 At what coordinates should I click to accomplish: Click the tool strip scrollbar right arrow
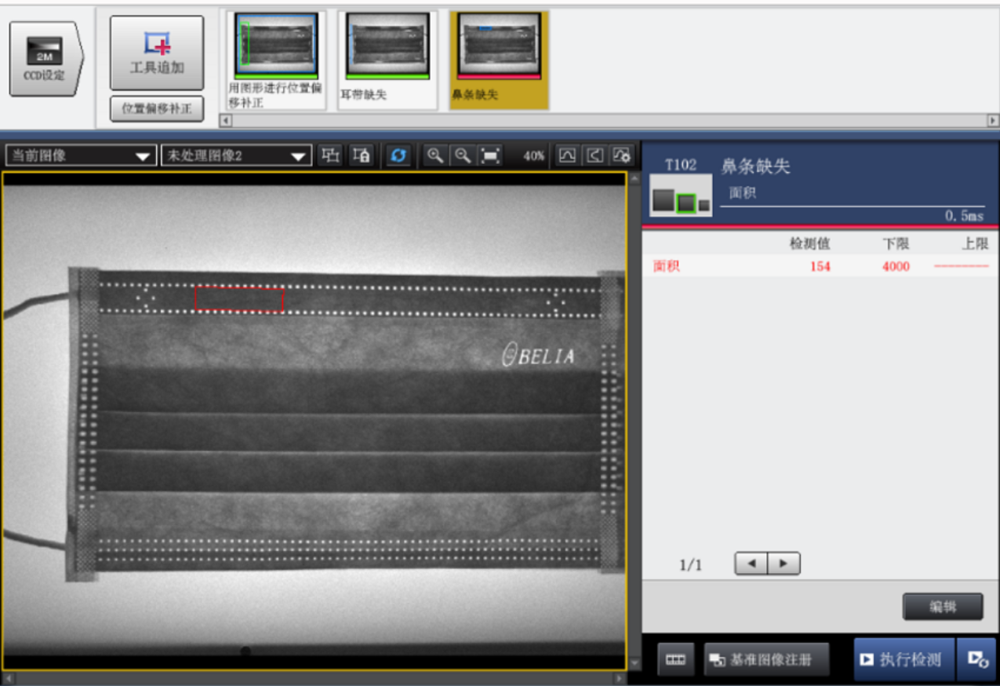[x=993, y=121]
